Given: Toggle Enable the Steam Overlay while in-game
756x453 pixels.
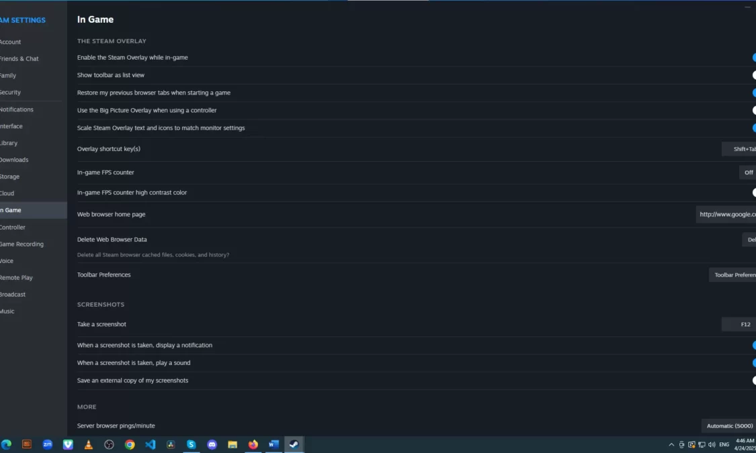Looking at the screenshot, I should point(753,57).
